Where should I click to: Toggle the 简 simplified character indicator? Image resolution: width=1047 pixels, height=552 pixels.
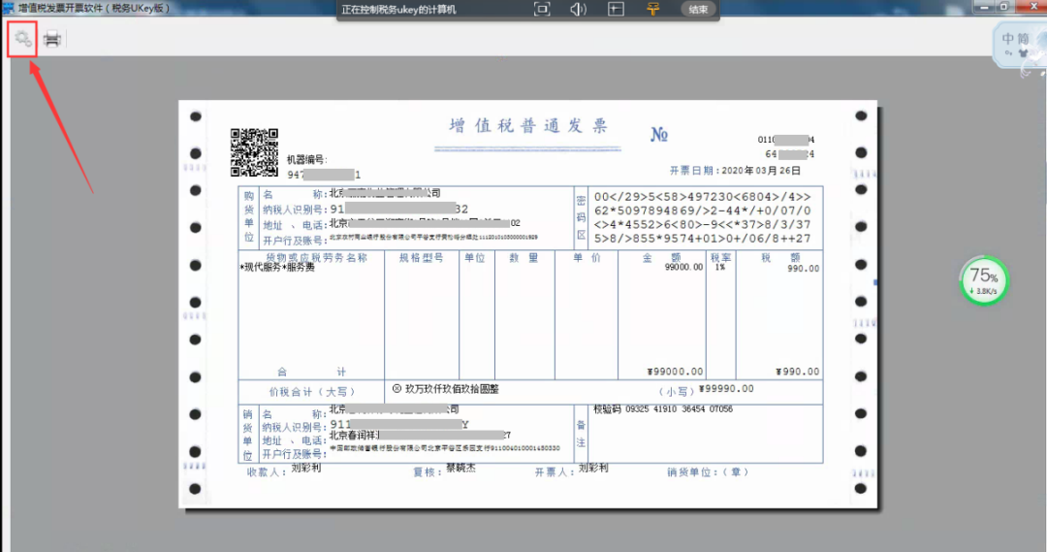click(1023, 39)
